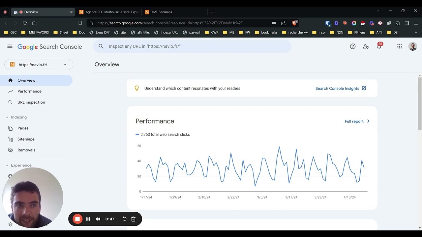Click the 2,763 total web search clicks legend

pyautogui.click(x=163, y=135)
